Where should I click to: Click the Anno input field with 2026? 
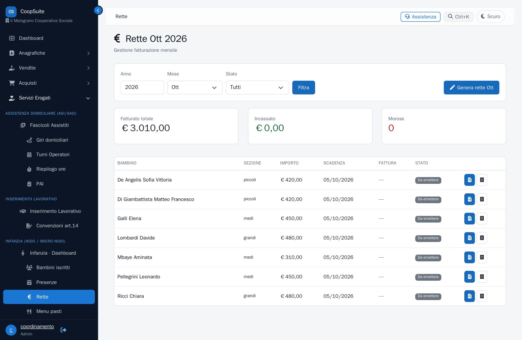142,88
